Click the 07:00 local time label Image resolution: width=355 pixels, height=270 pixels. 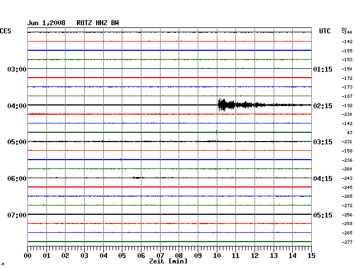click(x=17, y=215)
